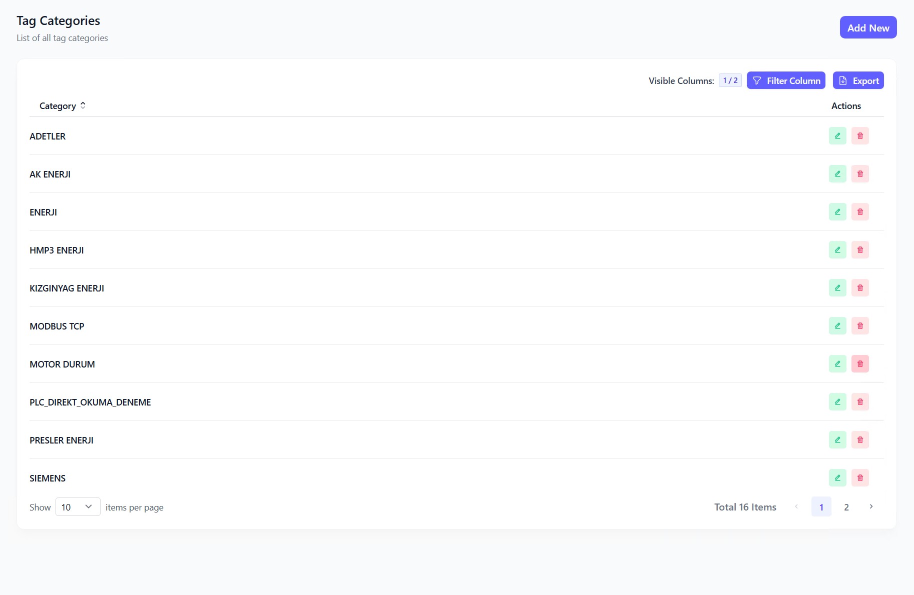The width and height of the screenshot is (914, 595).
Task: Delete the HMP3 ENERJI category
Action: 860,250
